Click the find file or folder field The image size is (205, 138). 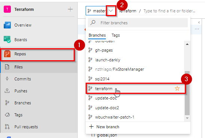click(169, 11)
